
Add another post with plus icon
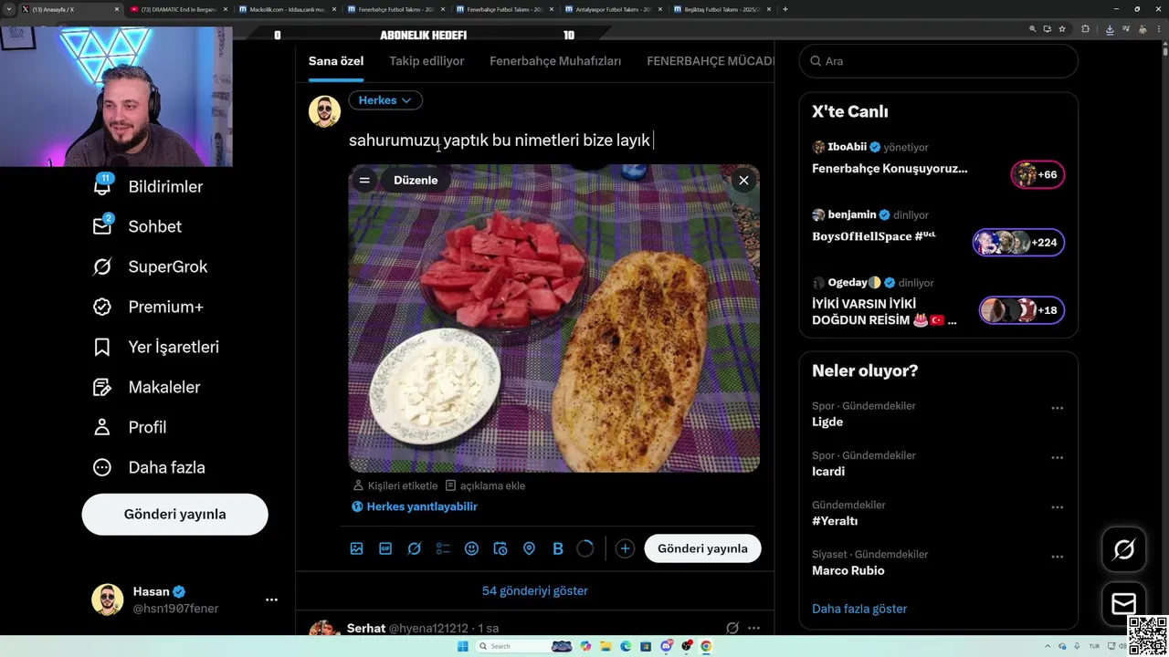tap(625, 548)
